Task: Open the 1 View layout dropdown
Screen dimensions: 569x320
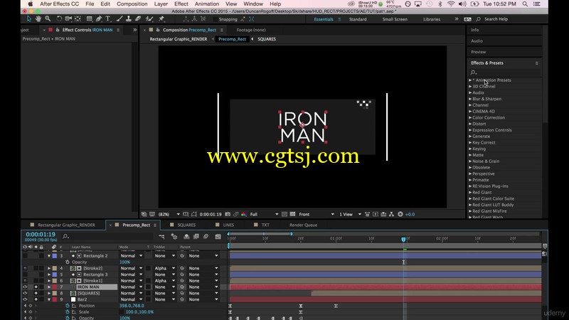Action: click(x=350, y=215)
